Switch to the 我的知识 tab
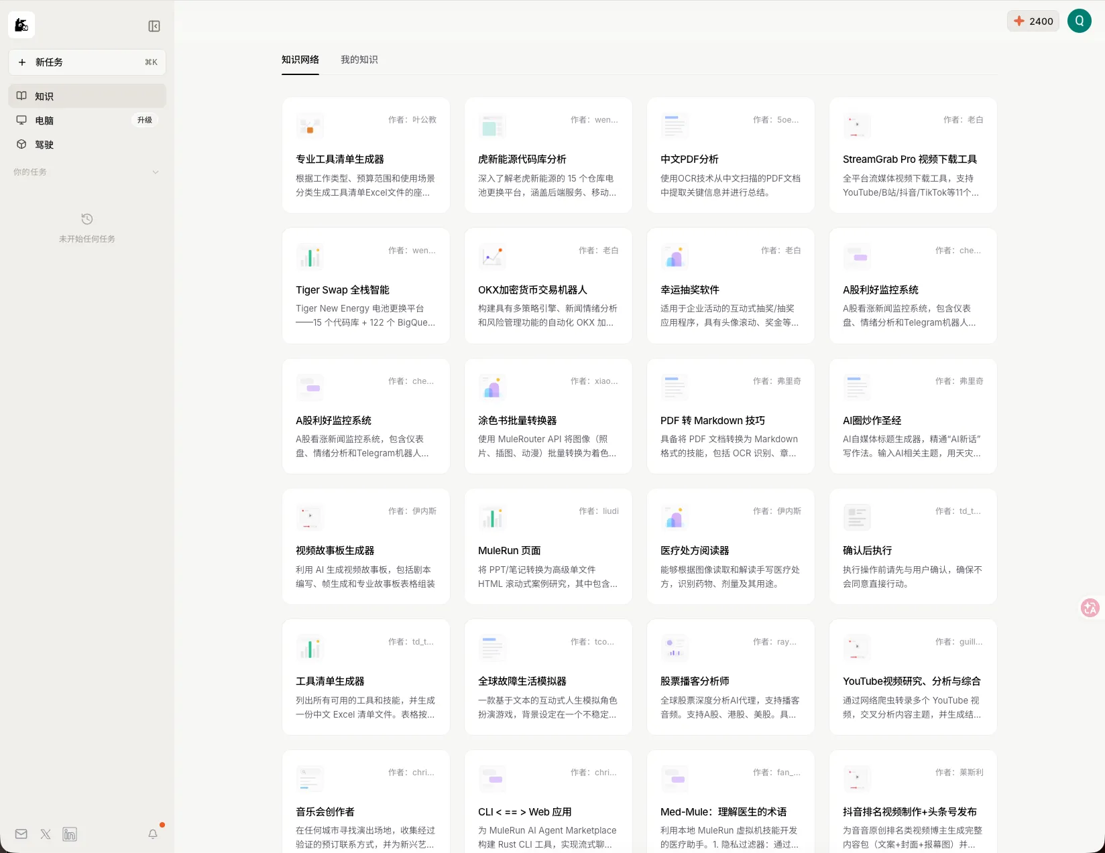Viewport: 1105px width, 853px height. 359,60
